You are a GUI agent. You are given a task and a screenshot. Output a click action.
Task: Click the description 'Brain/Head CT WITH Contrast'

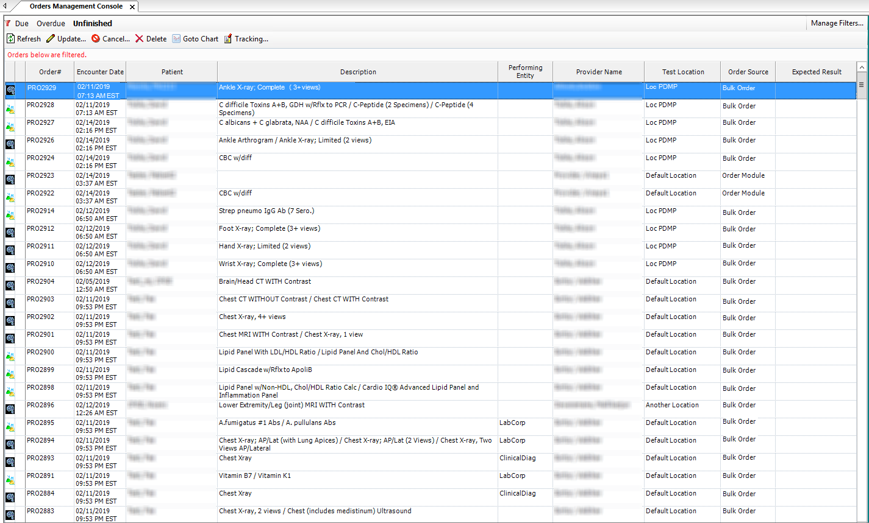(x=265, y=282)
